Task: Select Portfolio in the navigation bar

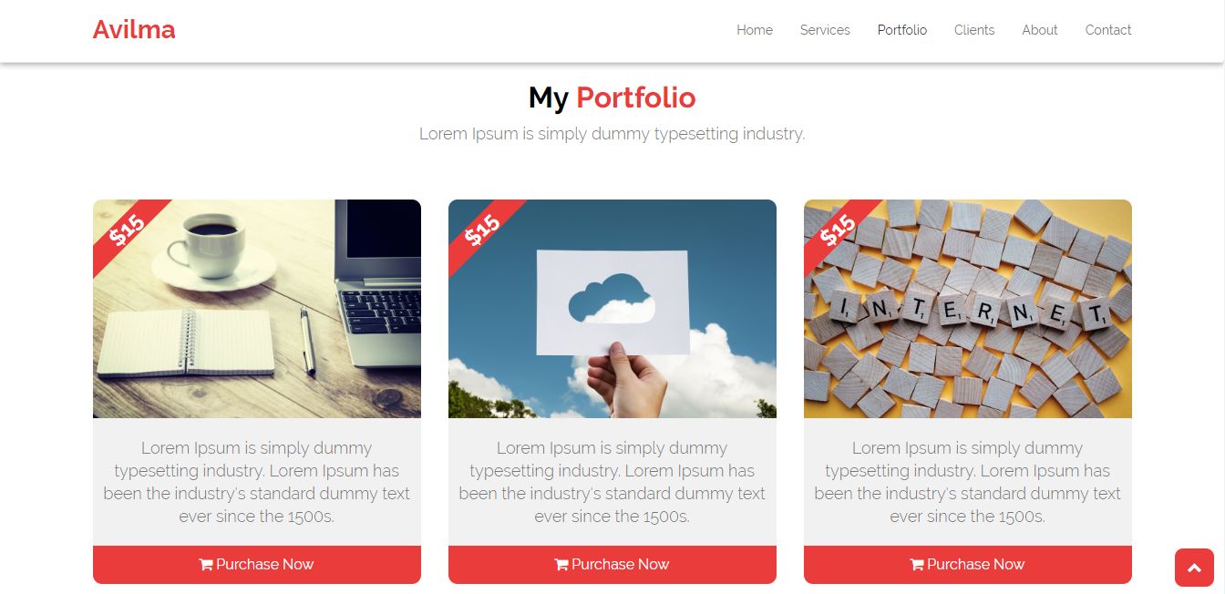Action: 902,30
